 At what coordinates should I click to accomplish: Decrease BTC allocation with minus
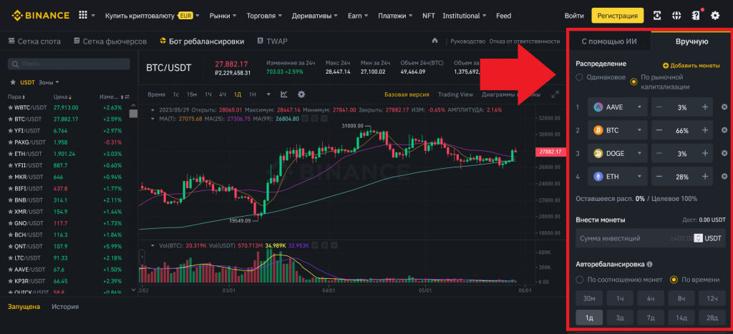pyautogui.click(x=659, y=130)
